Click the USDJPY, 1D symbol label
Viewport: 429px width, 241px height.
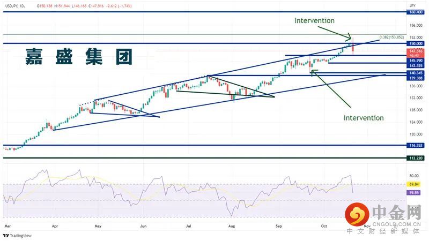[x=15, y=6]
